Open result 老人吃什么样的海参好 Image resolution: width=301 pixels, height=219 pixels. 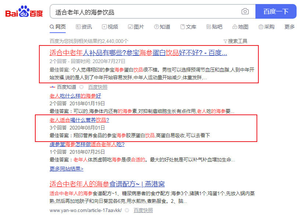pyautogui.click(x=75, y=96)
